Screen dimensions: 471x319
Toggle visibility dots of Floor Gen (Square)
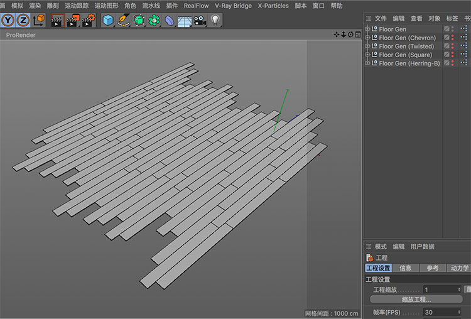pyautogui.click(x=453, y=55)
